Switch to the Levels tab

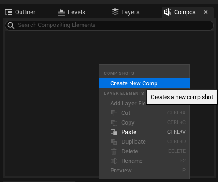pos(72,12)
